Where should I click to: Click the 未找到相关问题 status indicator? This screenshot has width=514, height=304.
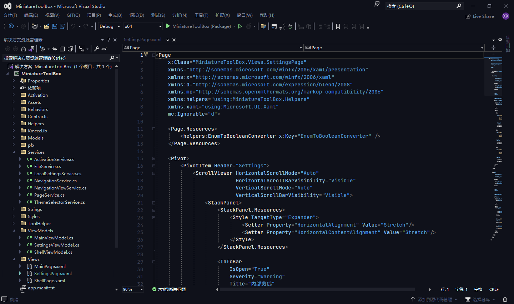[169, 289]
